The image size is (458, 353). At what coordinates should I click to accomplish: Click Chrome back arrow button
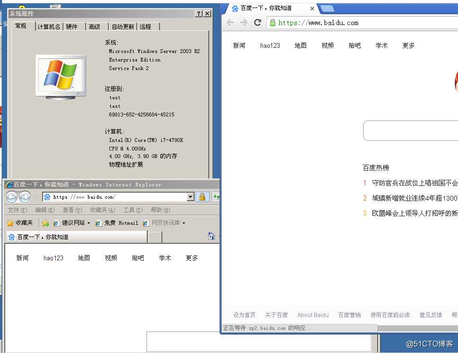pos(230,23)
